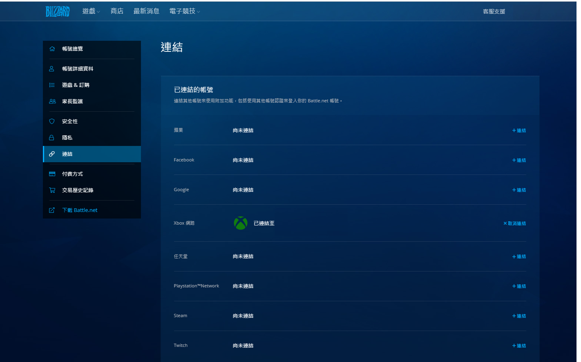Click the list icon for 遊戲 & 訂購
This screenshot has width=581, height=362.
52,85
